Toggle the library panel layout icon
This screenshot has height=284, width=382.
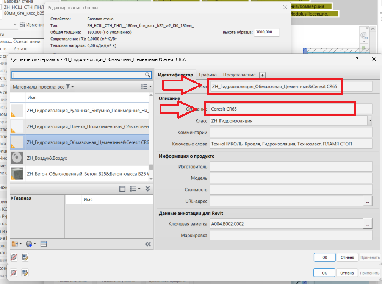point(122,189)
